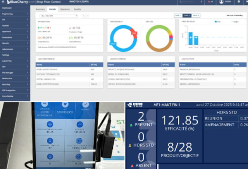Viewport: 248px width, 169px height.
Task: Expand the Parameters sidebar menu
Action: tap(15, 37)
